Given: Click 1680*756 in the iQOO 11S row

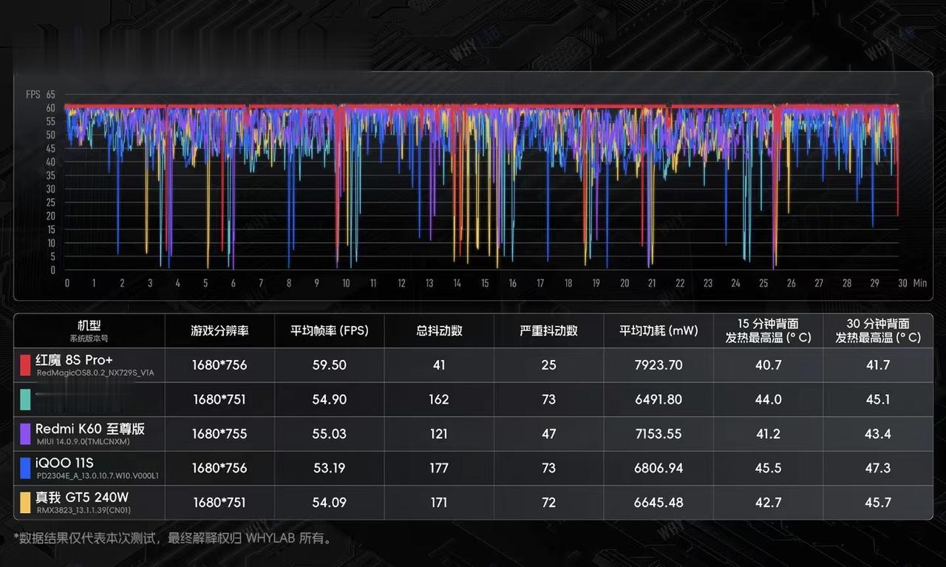Looking at the screenshot, I should (x=220, y=468).
